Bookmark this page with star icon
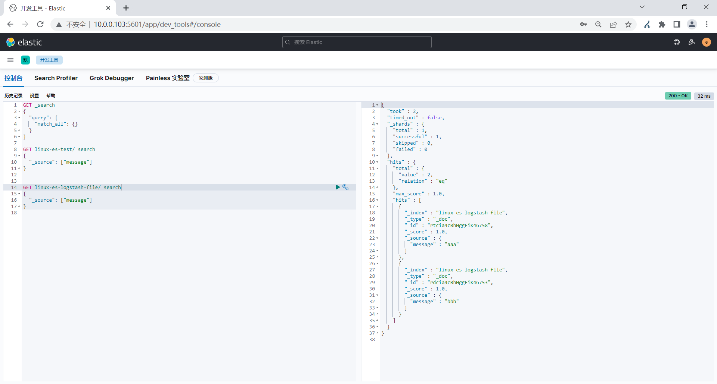717x384 pixels. coord(628,24)
